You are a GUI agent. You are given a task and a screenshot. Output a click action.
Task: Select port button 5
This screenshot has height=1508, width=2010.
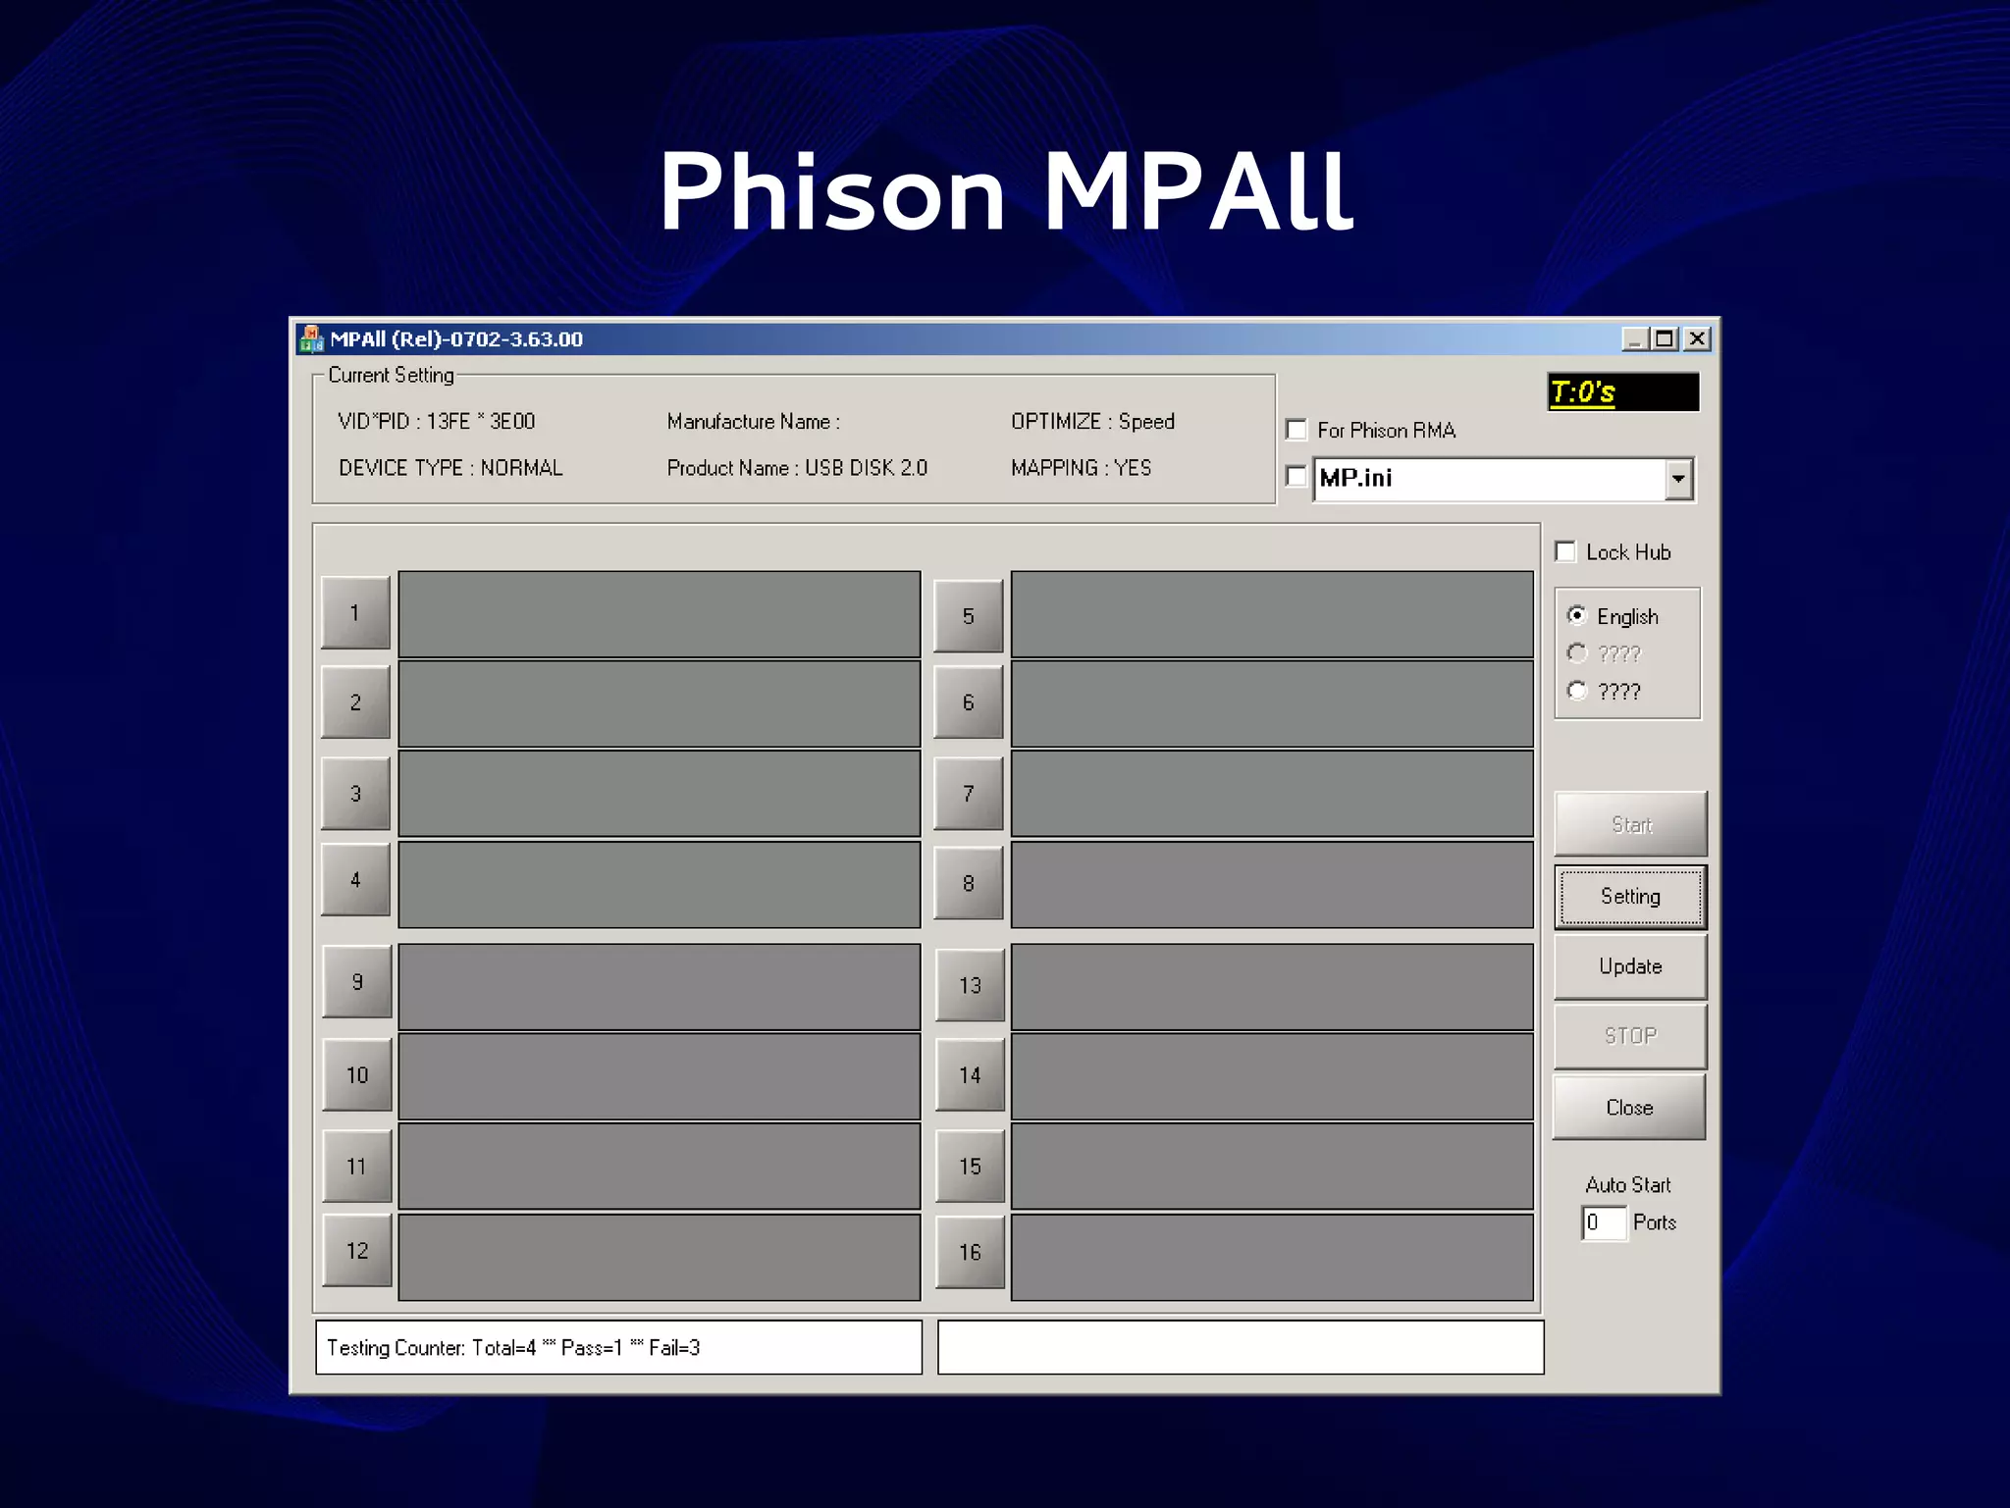pos(969,616)
